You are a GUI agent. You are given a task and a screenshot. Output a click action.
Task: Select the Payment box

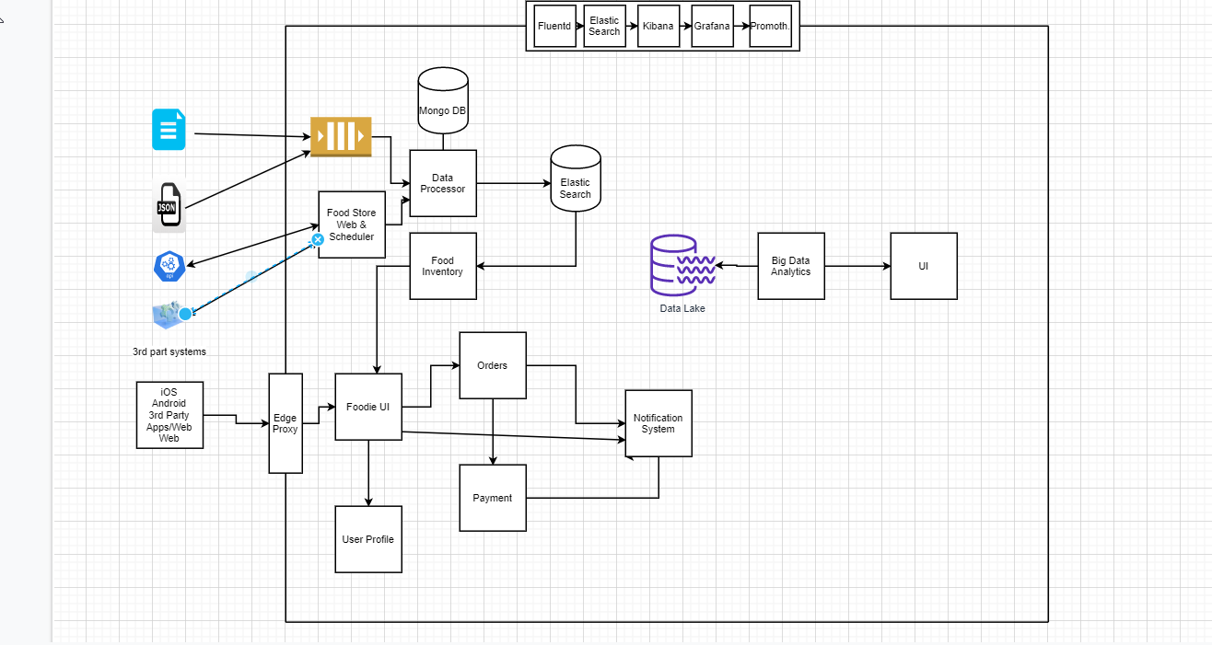[493, 498]
